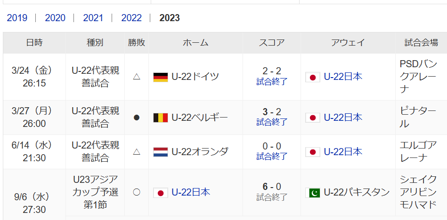Open U-22日本 link in Belgium match row
Image resolution: width=447 pixels, height=220 pixels.
343,118
